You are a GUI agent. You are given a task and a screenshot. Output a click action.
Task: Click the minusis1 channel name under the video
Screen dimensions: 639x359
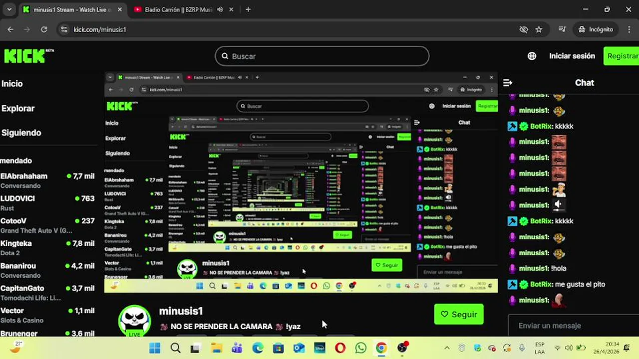[181, 311]
